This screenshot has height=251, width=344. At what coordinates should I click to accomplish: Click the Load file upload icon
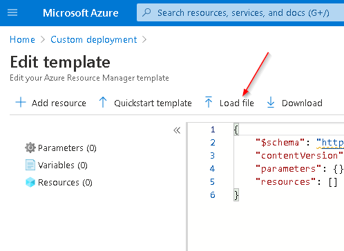(209, 102)
